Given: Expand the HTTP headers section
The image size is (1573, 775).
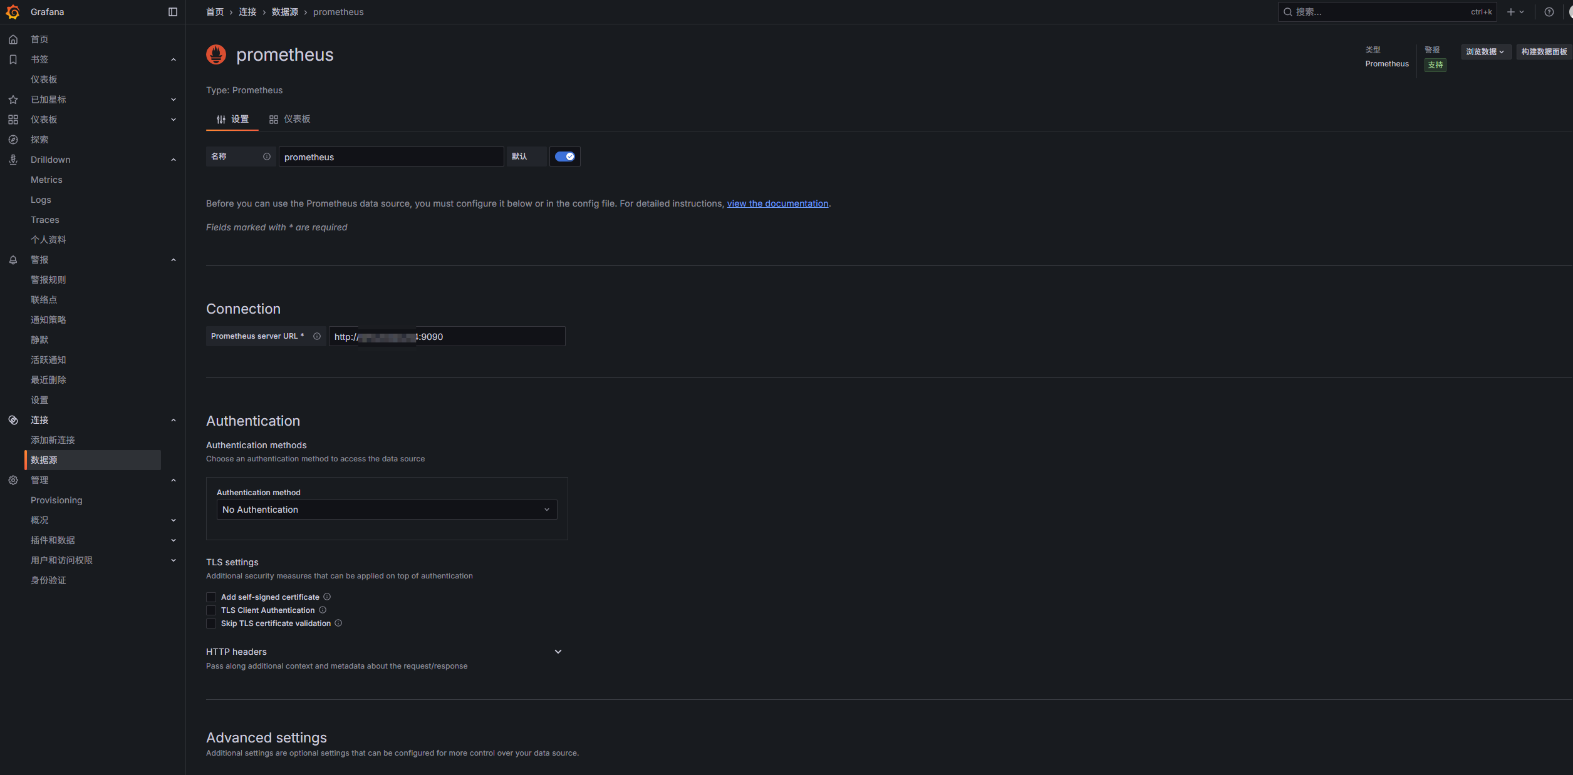Looking at the screenshot, I should point(558,652).
